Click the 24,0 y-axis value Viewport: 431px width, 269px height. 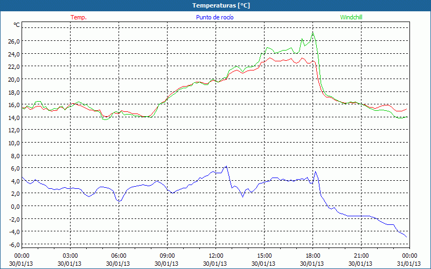point(15,54)
